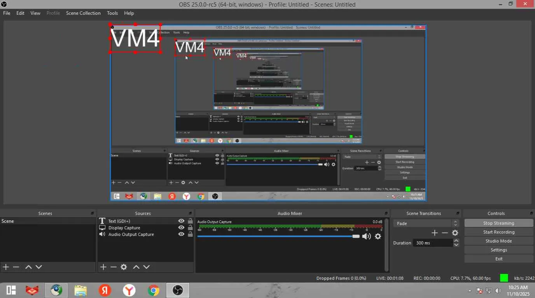Click the 'LIVE: 00:01:08' status text
Screen dimensions: 535x298
(390, 278)
